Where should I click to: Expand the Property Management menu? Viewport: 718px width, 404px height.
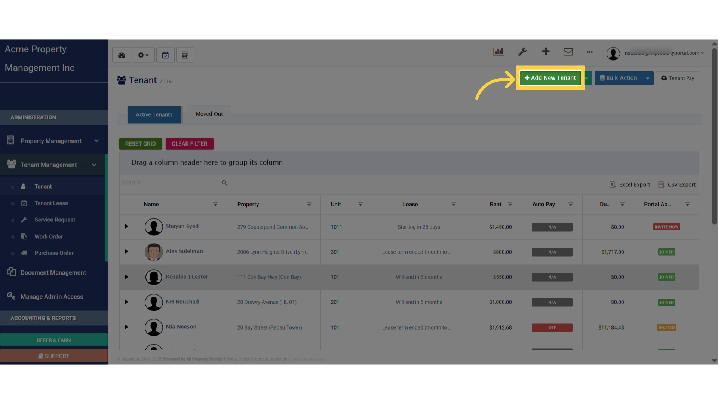tap(51, 141)
